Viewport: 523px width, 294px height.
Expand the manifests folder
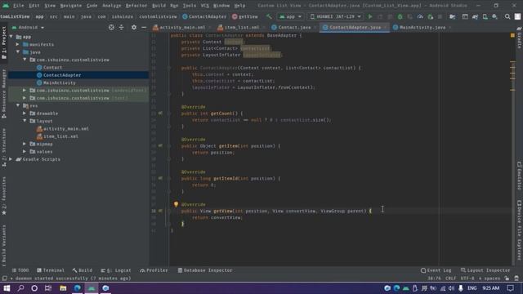18,44
